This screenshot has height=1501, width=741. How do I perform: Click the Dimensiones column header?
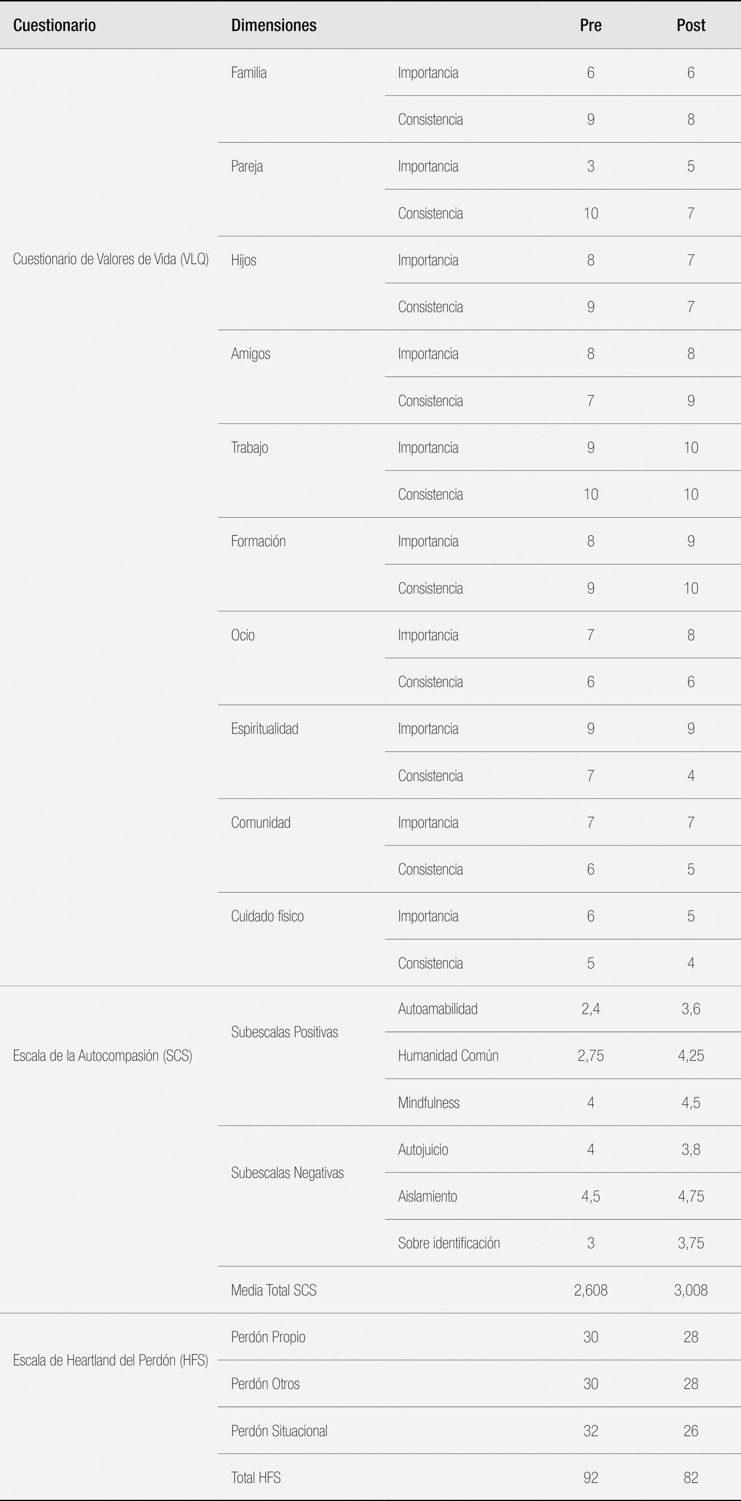click(274, 25)
